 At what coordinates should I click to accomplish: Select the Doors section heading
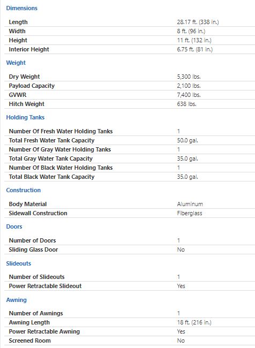(x=14, y=226)
